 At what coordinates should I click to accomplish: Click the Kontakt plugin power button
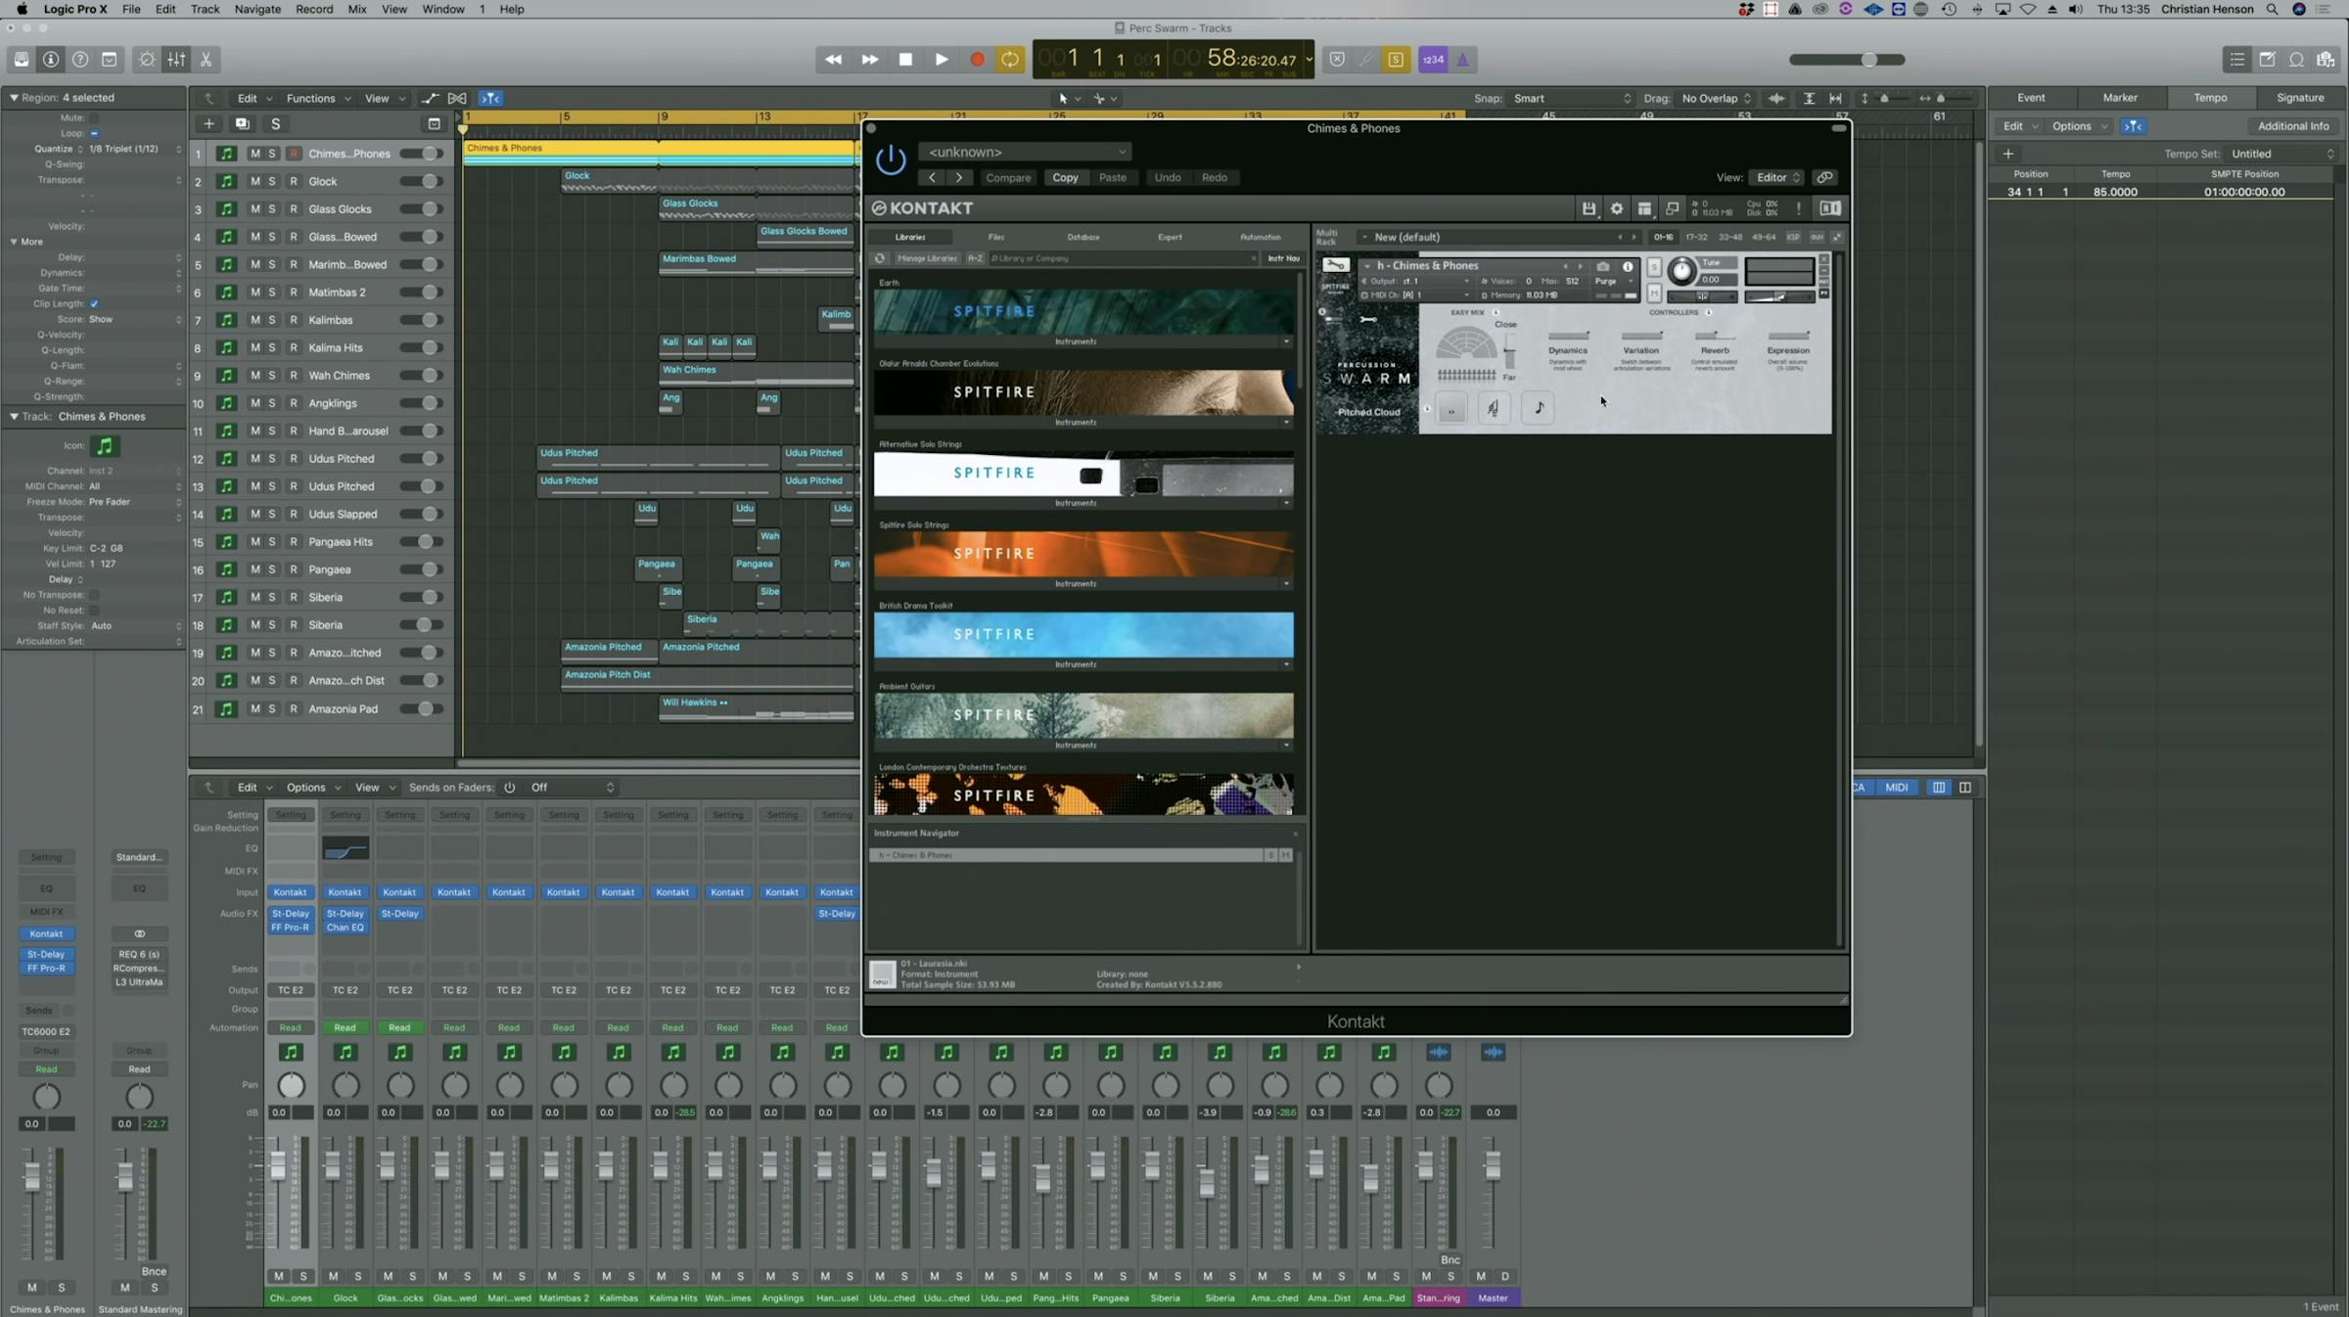[890, 159]
